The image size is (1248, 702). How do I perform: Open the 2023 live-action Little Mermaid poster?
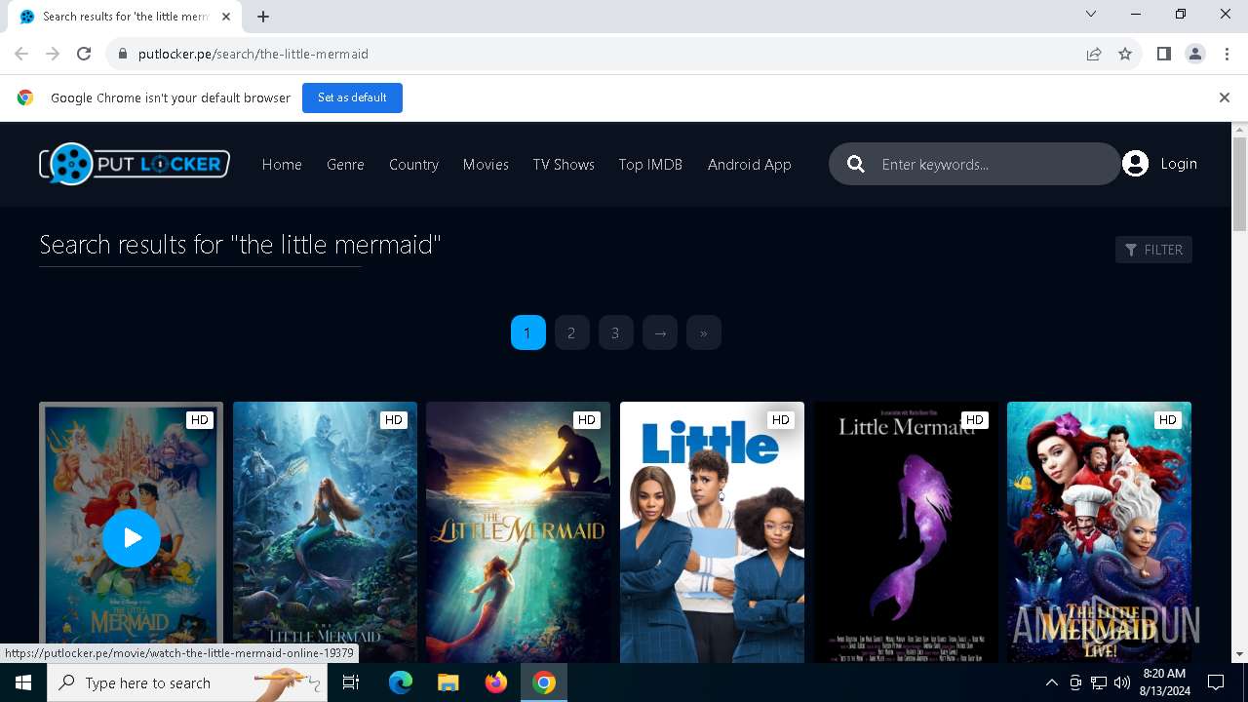325,532
